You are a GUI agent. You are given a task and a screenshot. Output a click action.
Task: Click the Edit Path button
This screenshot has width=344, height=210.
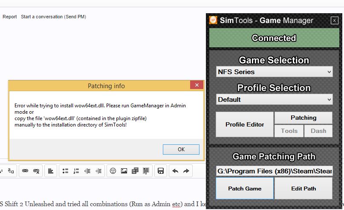coord(304,189)
